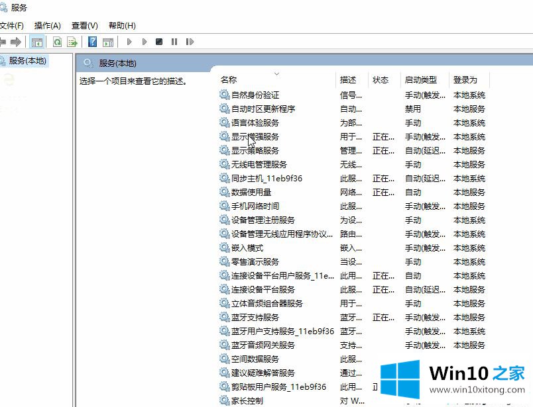Select 服务(本地) in the left tree
Screen dimensions: 533x407
pos(27,61)
